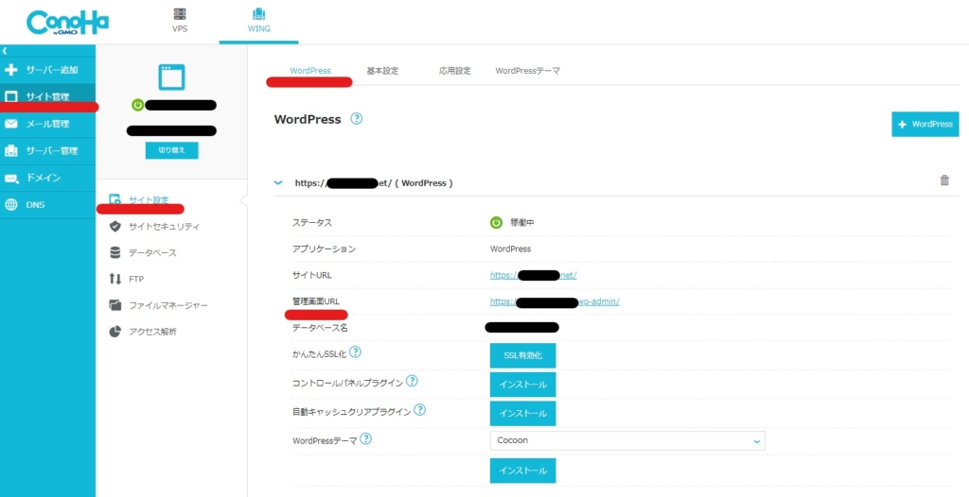Collapse the left sidebar with the arrow
Screen dimensions: 969x497
pos(5,51)
